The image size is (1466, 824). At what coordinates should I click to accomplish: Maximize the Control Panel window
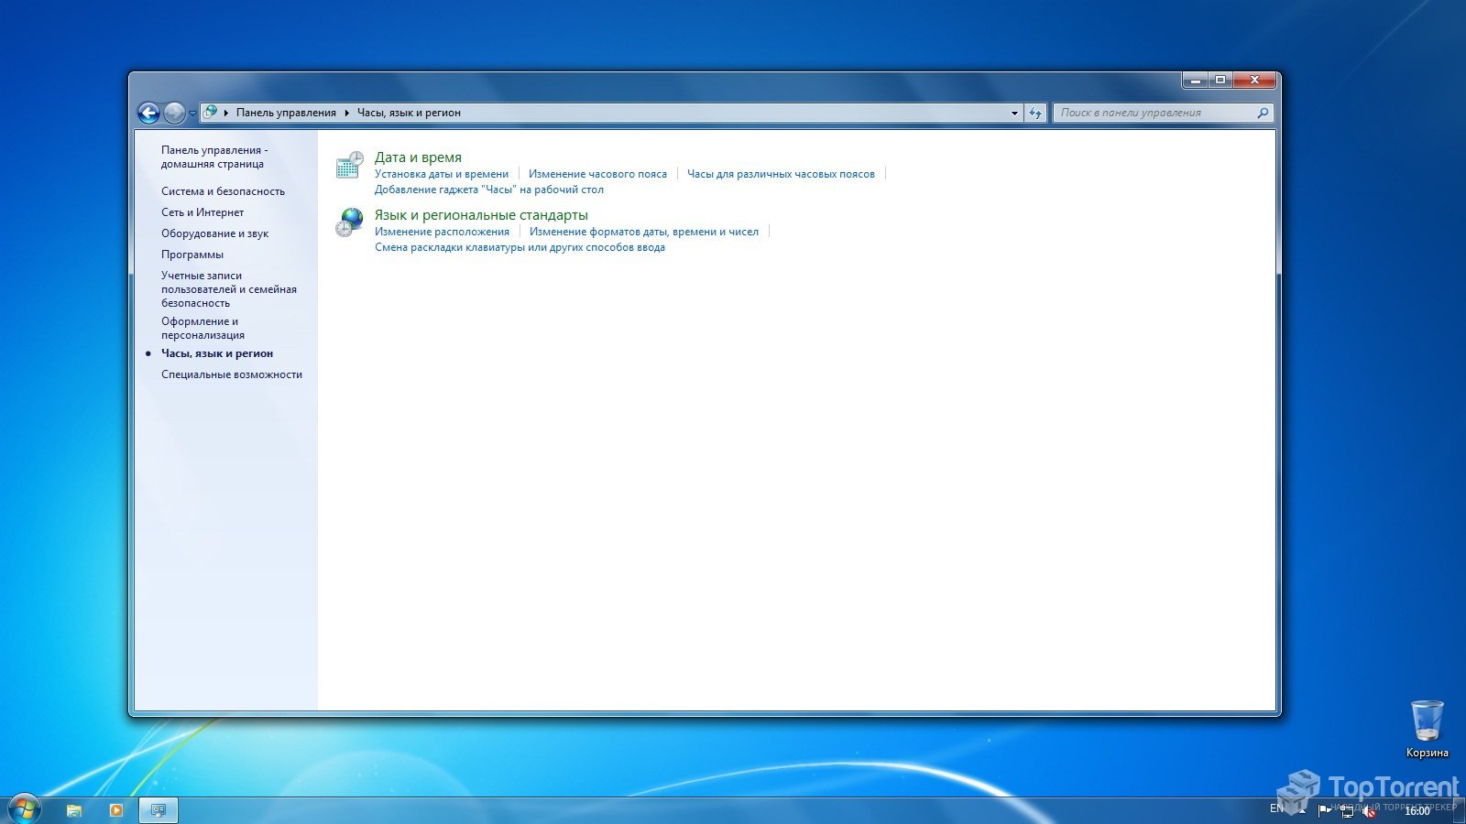coord(1220,81)
